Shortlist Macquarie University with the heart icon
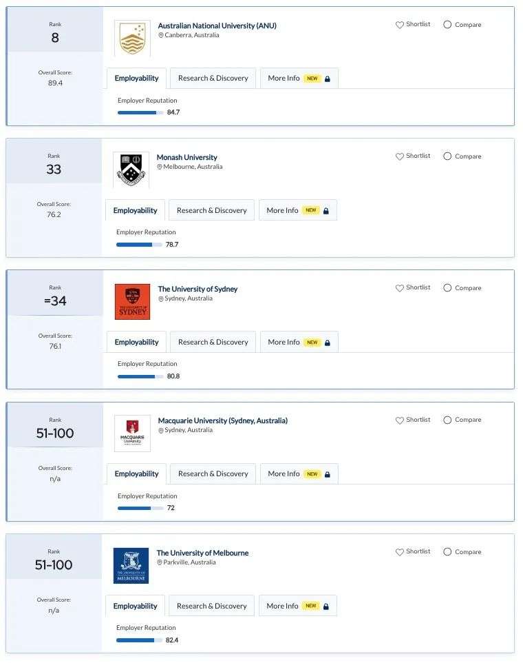Image resolution: width=523 pixels, height=663 pixels. (399, 420)
